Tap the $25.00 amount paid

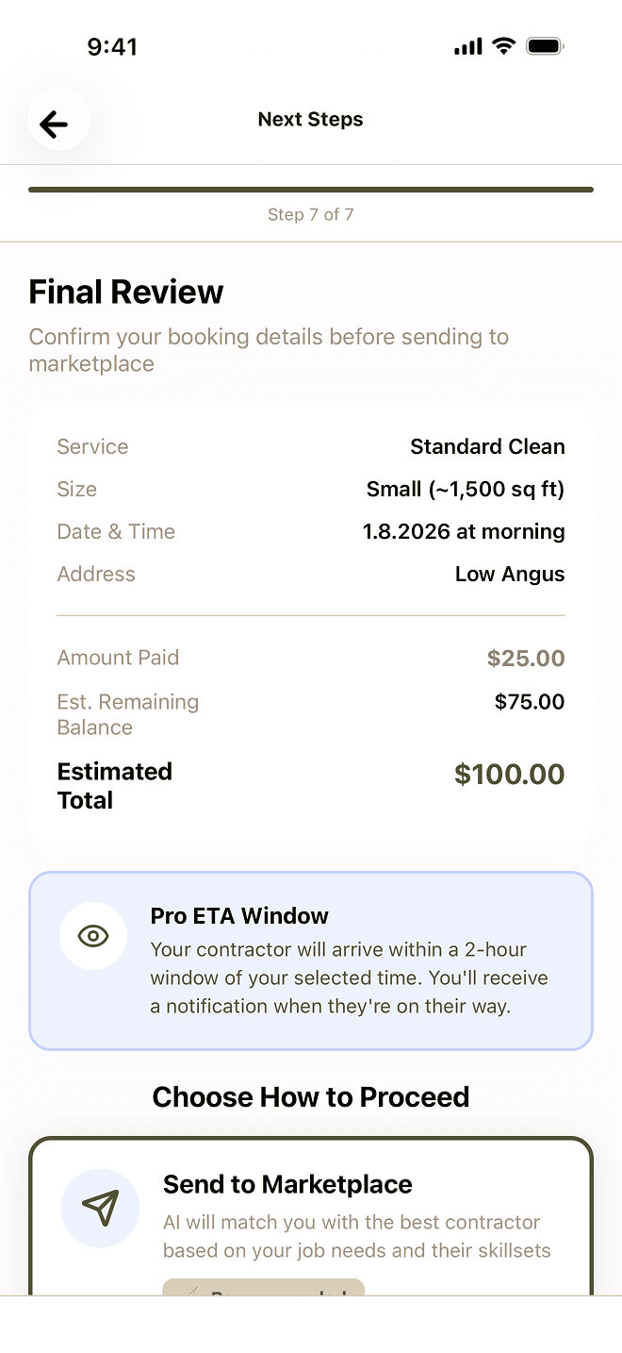click(x=526, y=659)
